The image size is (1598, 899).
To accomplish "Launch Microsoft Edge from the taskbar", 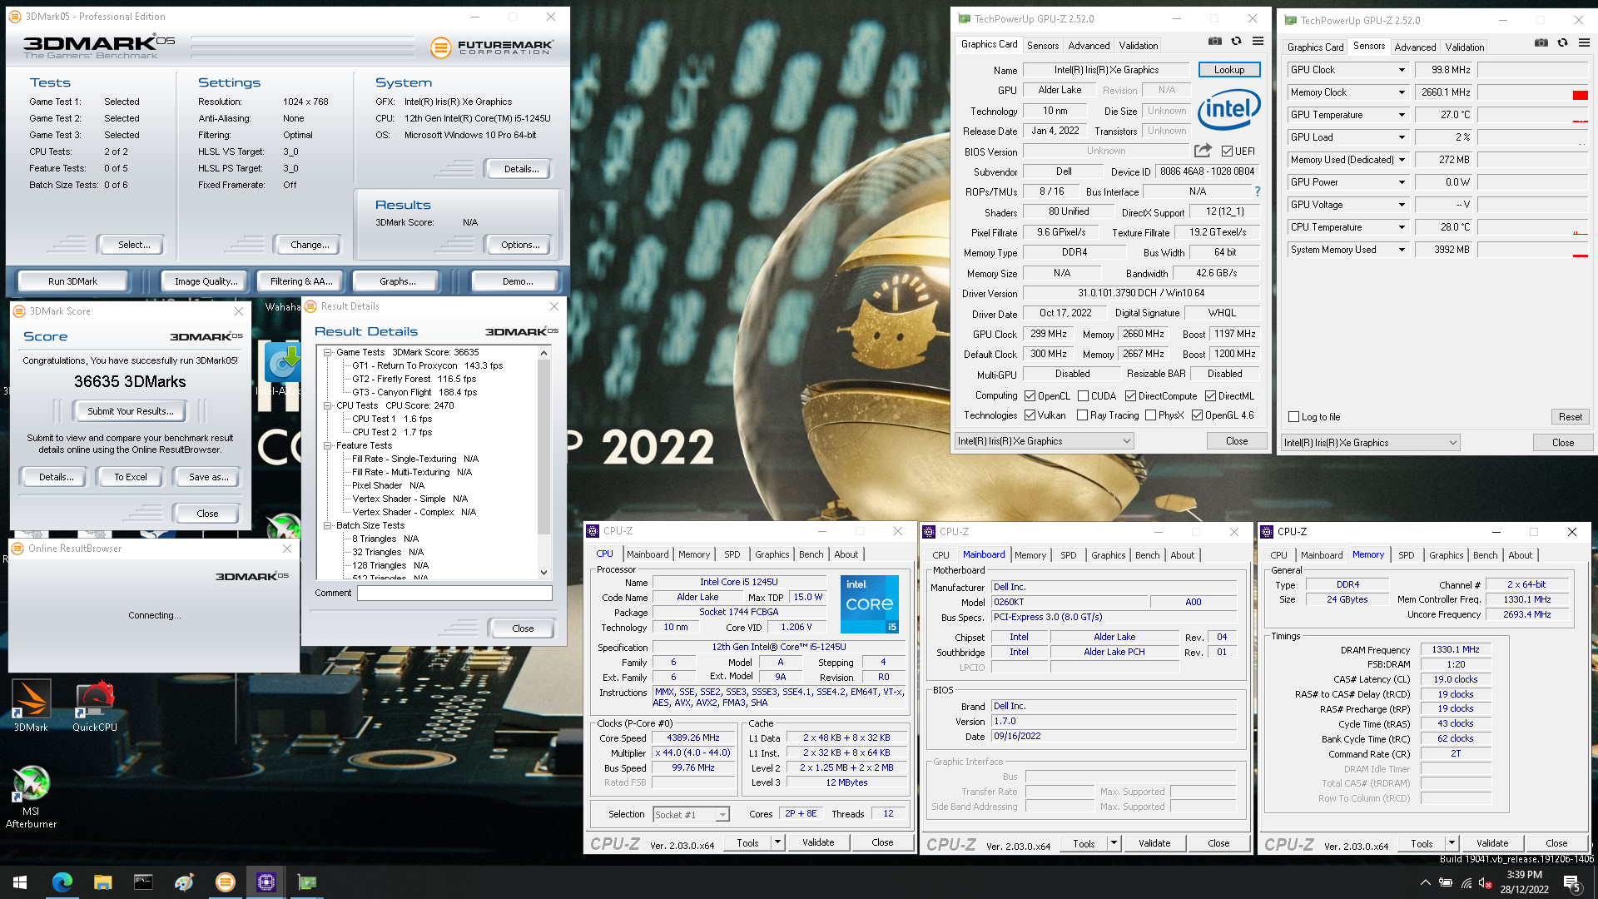I will (62, 882).
